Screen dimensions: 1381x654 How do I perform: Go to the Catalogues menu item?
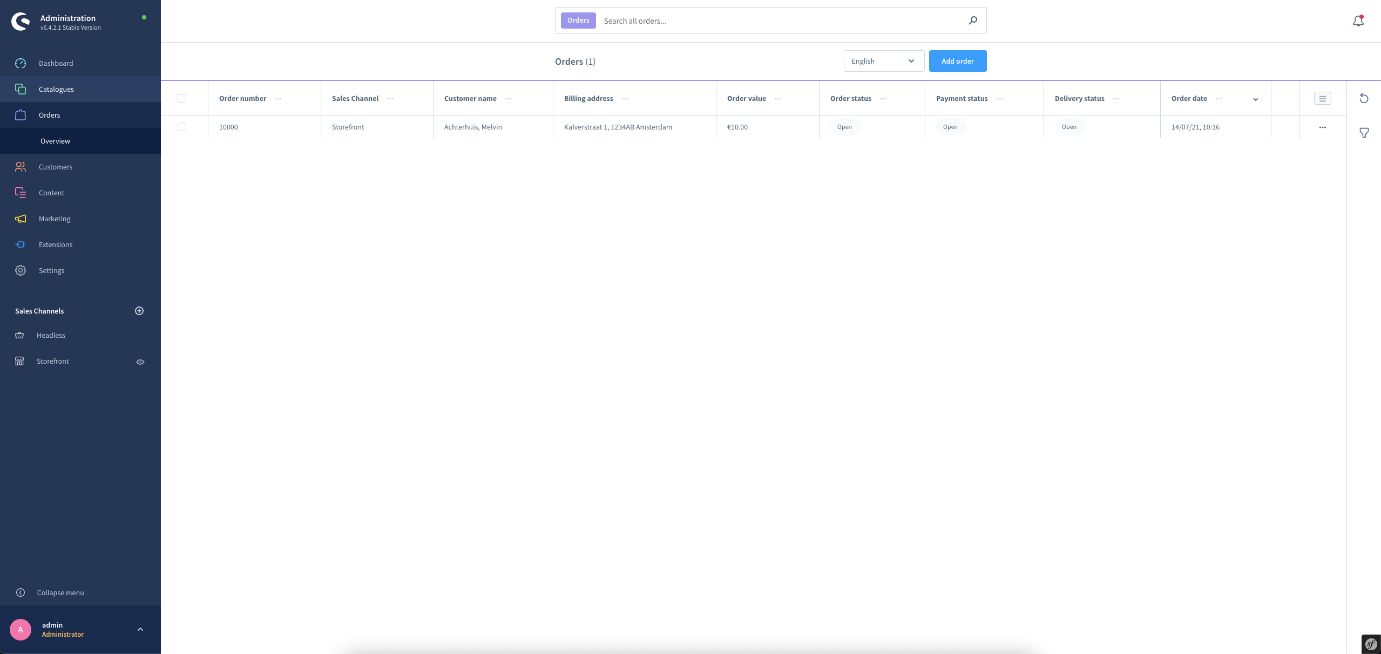click(56, 89)
